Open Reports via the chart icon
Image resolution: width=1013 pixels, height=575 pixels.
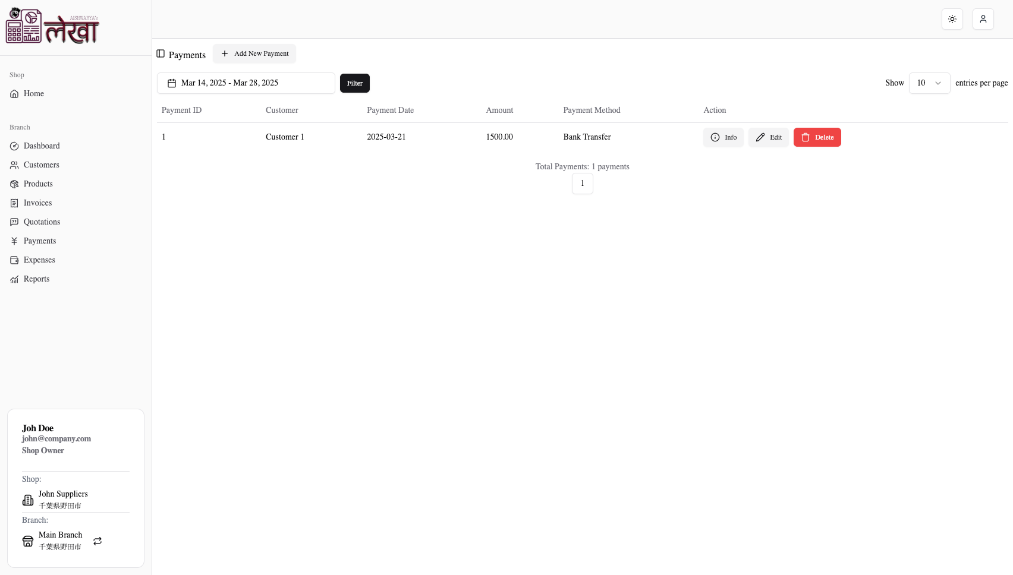coord(14,279)
